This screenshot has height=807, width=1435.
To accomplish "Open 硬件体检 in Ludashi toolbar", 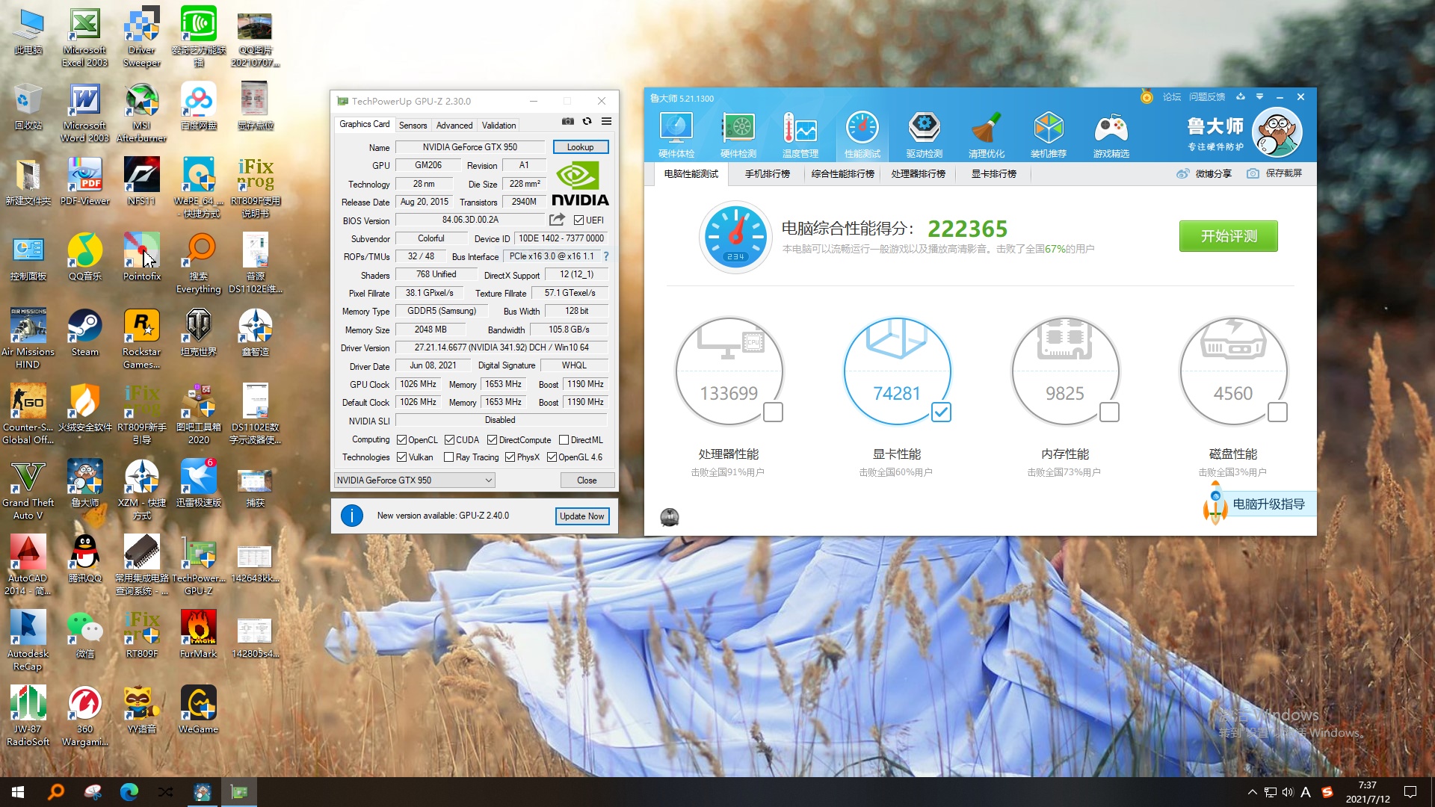I will click(676, 135).
